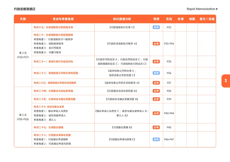Click 【行政强制执行主体 C】 cell
Image resolution: width=230 pixels, height=162 pixels.
122,27
